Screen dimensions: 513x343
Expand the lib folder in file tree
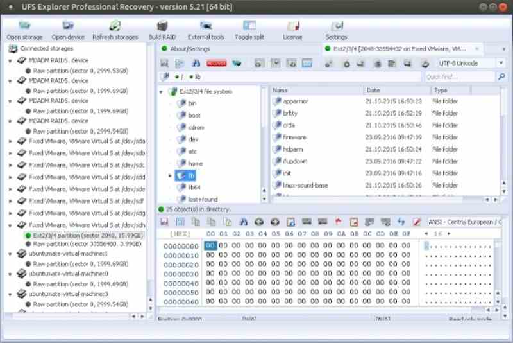[170, 175]
